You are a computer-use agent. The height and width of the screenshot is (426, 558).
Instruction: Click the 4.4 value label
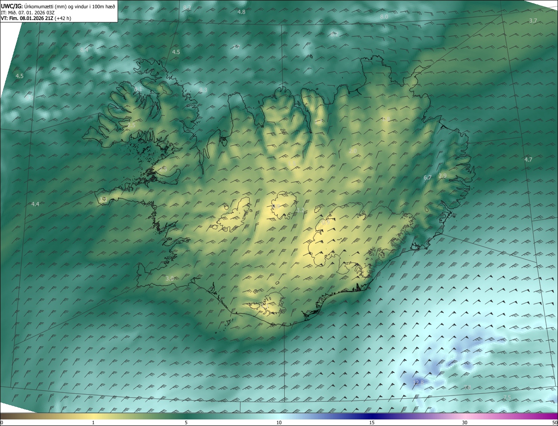click(x=35, y=204)
